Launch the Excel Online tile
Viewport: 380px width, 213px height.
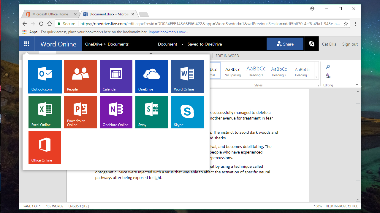coord(45,112)
